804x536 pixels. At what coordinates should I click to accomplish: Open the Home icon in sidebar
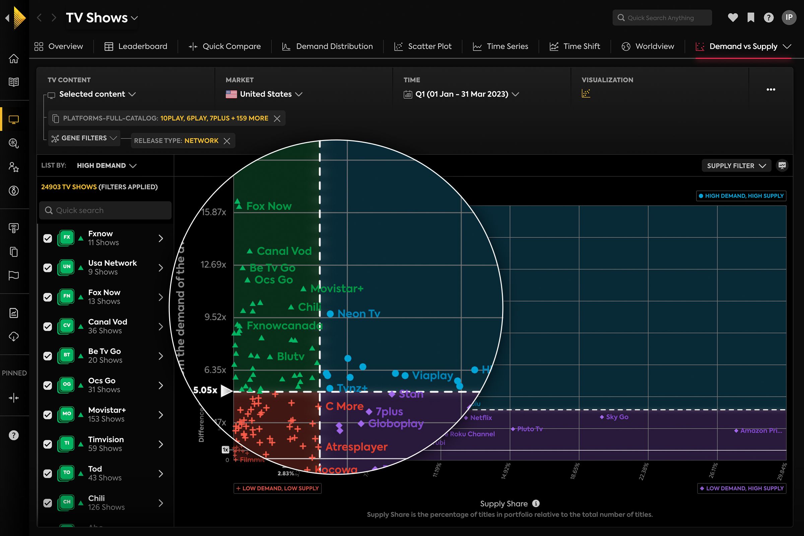point(14,59)
